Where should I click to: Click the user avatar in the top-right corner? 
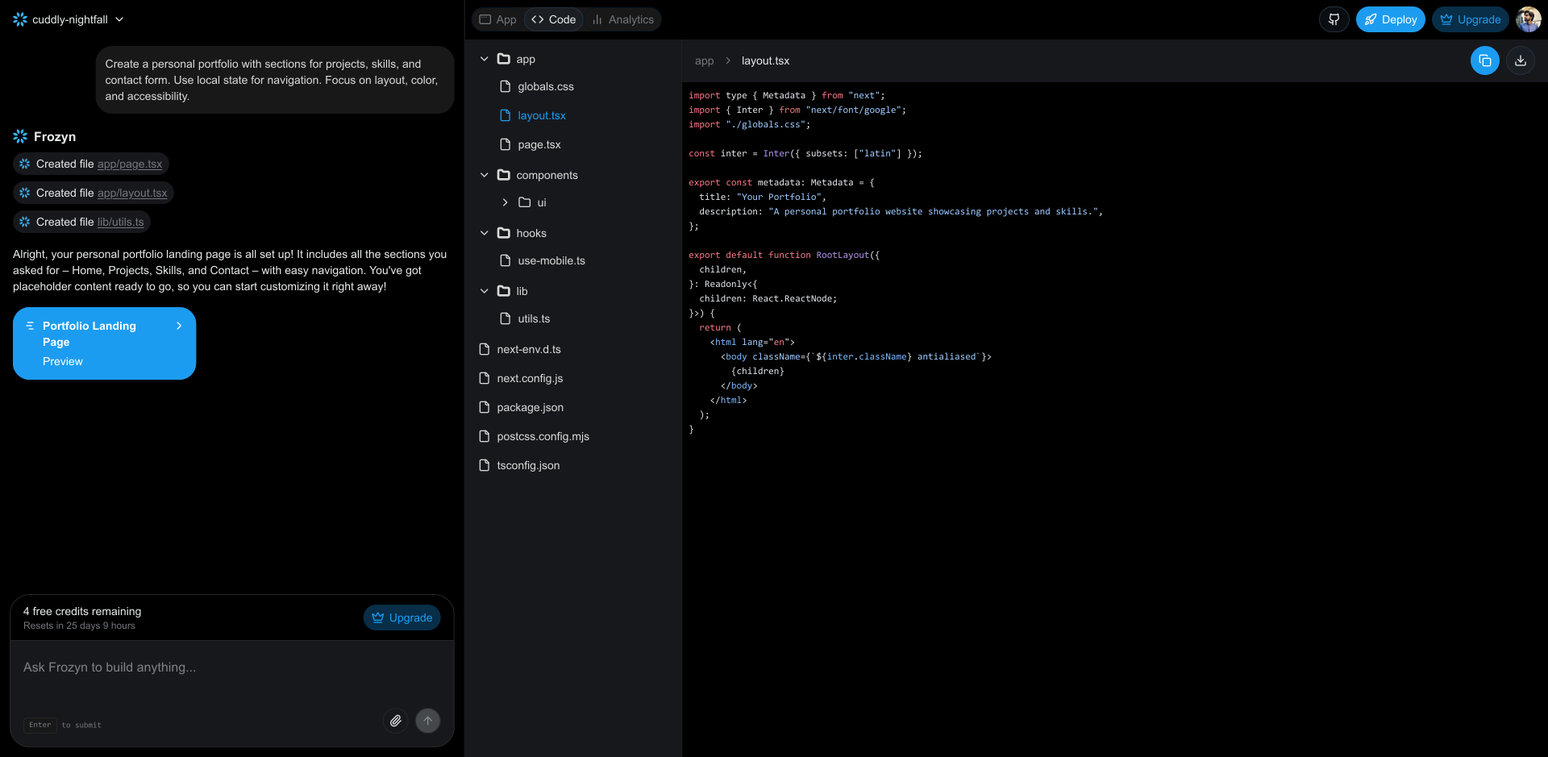pos(1529,19)
